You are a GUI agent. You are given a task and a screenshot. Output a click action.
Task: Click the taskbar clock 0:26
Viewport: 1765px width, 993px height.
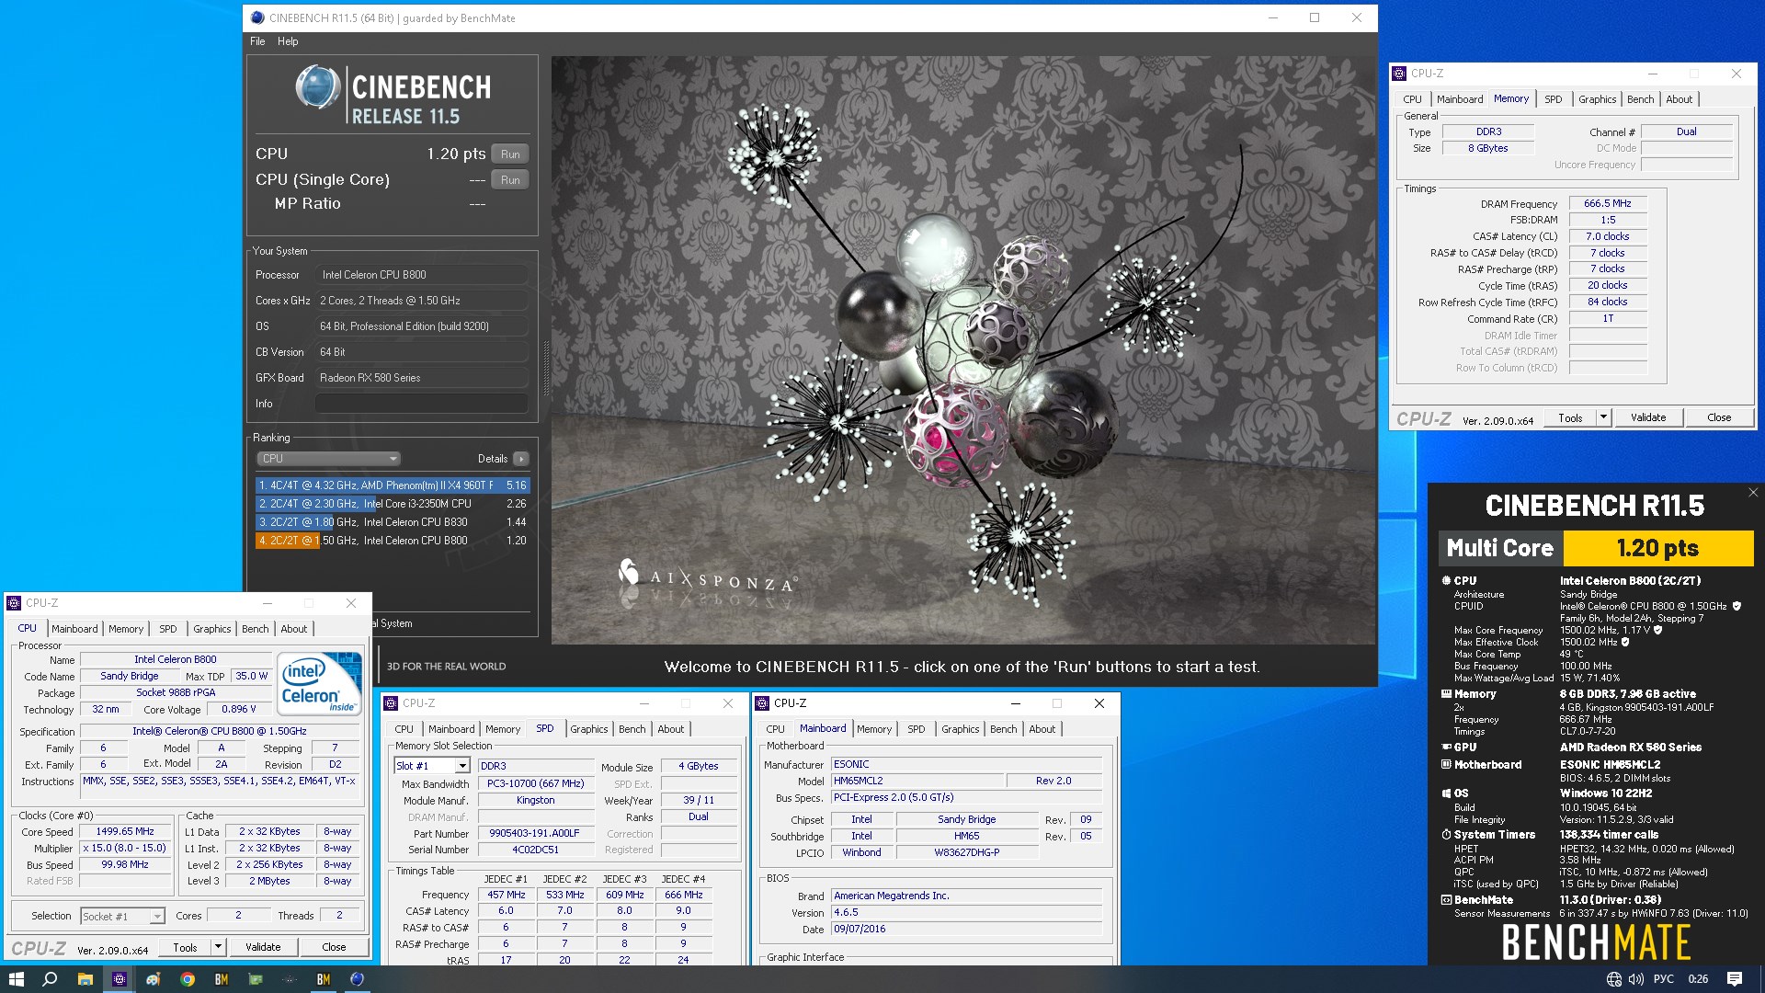pyautogui.click(x=1698, y=979)
